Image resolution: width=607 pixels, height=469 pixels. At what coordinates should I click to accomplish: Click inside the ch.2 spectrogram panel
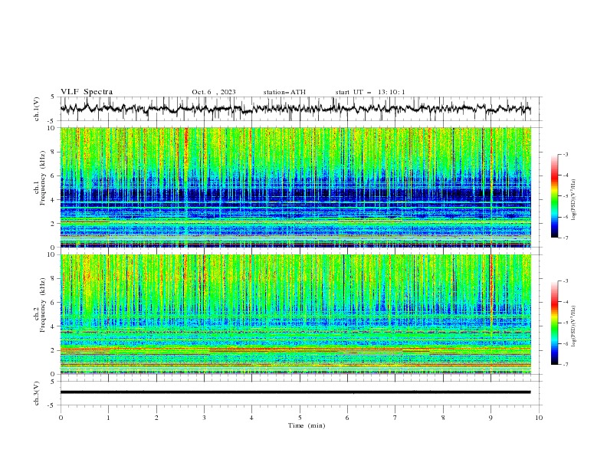tap(296, 314)
